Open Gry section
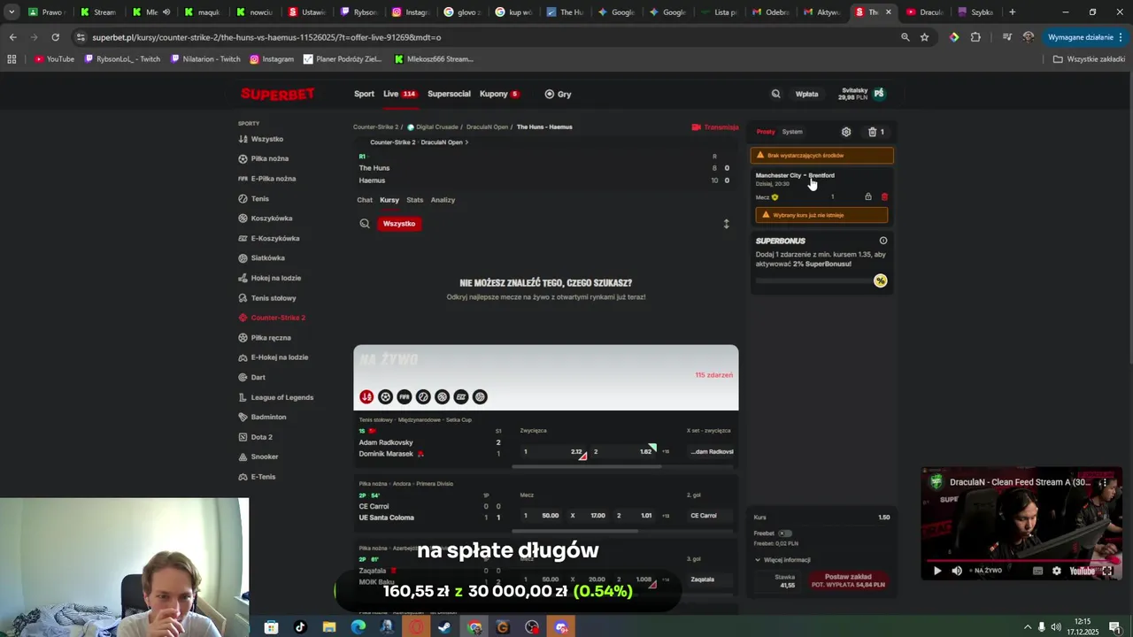The width and height of the screenshot is (1133, 637). click(558, 94)
